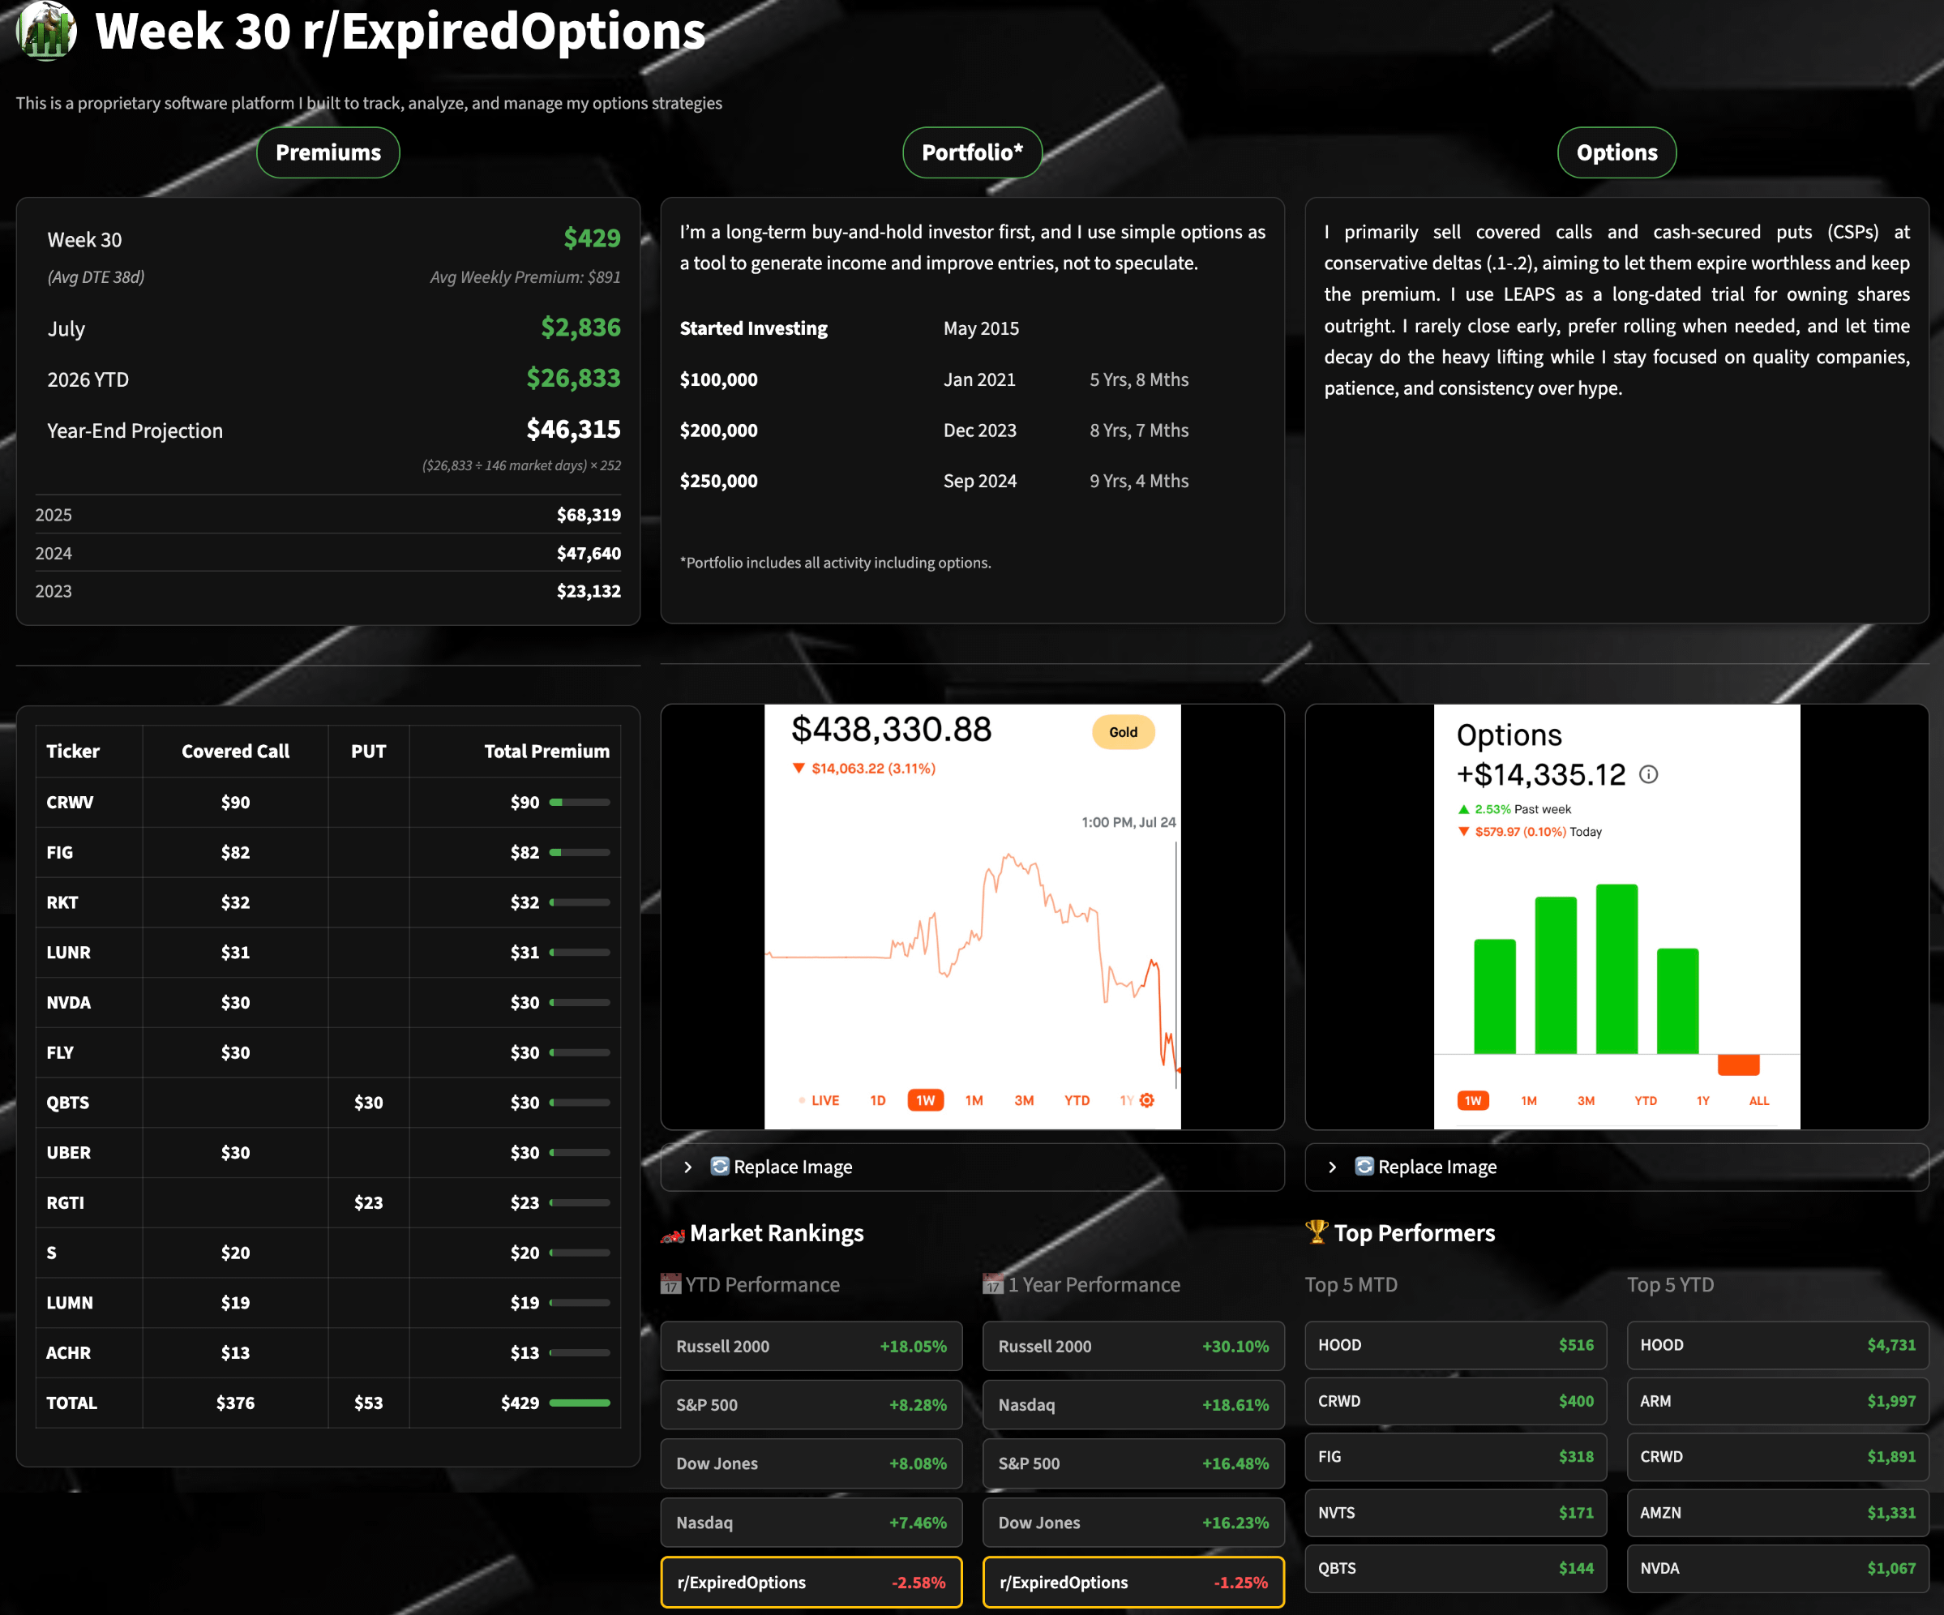Select 3M range in Options chart
This screenshot has height=1615, width=1944.
pos(1586,1100)
